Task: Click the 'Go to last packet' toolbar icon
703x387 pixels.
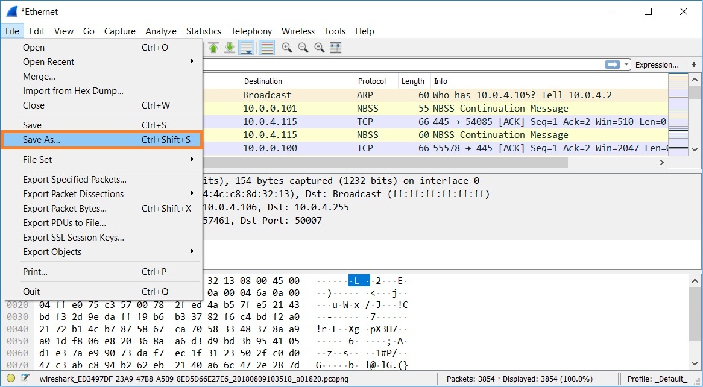Action: [x=229, y=47]
